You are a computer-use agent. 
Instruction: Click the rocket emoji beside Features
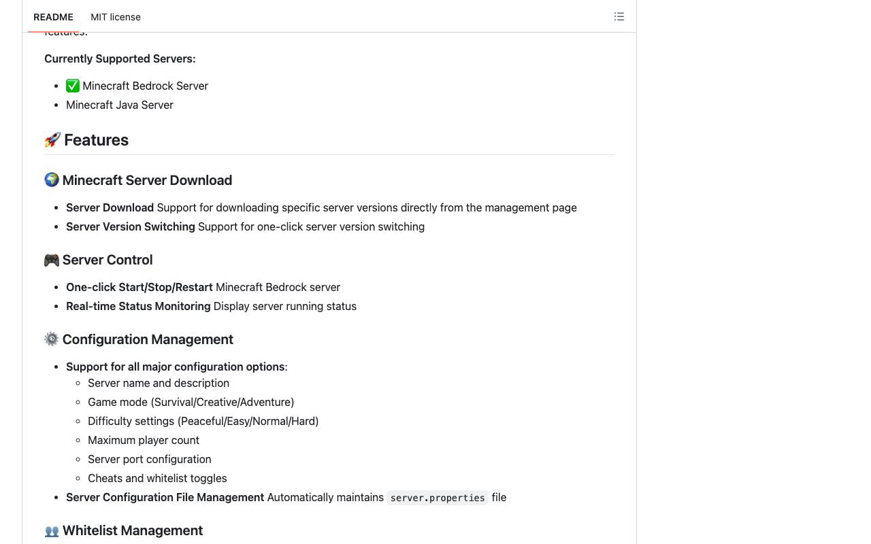(52, 140)
